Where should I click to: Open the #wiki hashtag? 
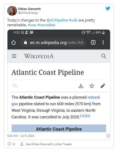[73, 20]
